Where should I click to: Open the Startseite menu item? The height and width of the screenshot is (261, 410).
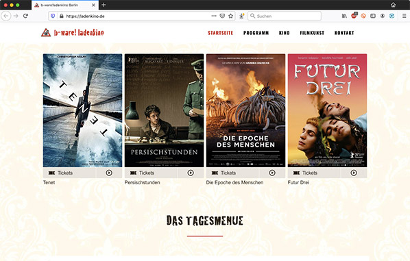221,33
